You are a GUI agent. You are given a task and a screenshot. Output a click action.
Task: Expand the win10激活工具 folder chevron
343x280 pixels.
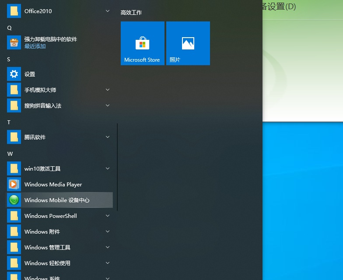click(x=108, y=169)
